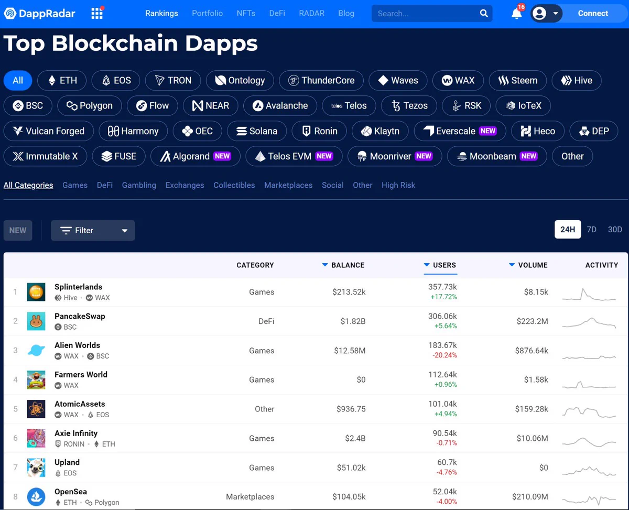The image size is (629, 510).
Task: Switch to 7D time range
Action: pyautogui.click(x=592, y=230)
